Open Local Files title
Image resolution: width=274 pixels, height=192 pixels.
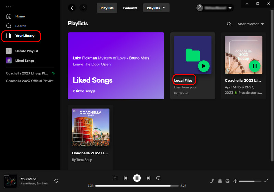tap(183, 81)
